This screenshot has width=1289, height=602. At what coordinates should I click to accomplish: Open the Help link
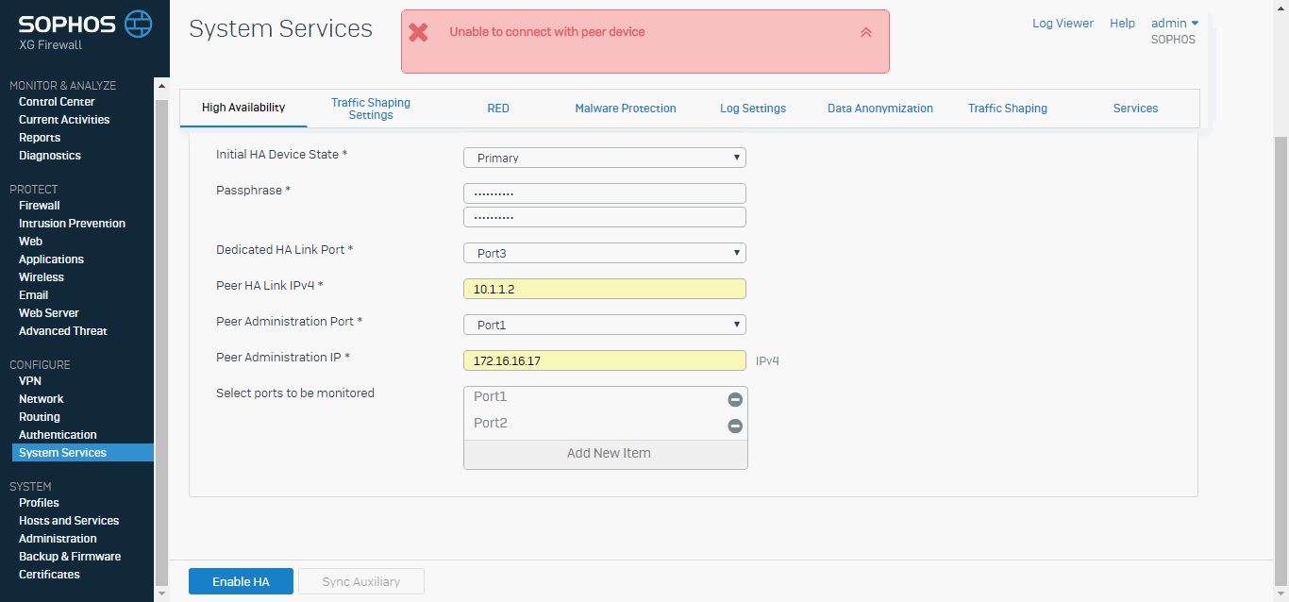point(1122,24)
